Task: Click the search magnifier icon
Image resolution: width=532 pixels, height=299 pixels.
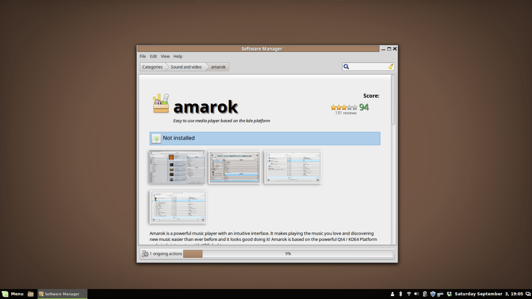Action: (x=346, y=66)
